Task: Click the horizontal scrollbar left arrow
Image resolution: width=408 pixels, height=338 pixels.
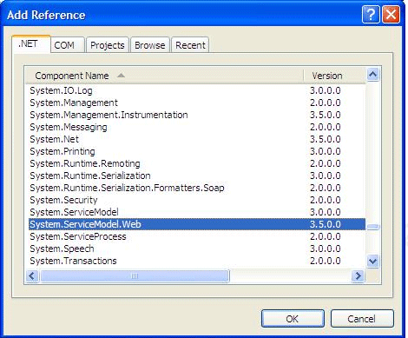Action: (32, 275)
